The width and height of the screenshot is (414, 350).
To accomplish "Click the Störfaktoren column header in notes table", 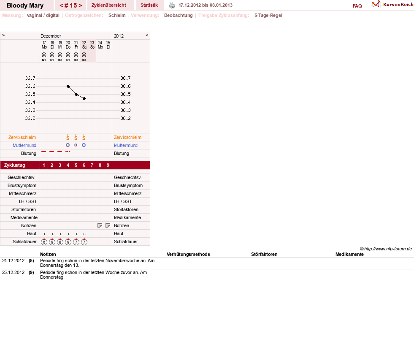I will [264, 254].
